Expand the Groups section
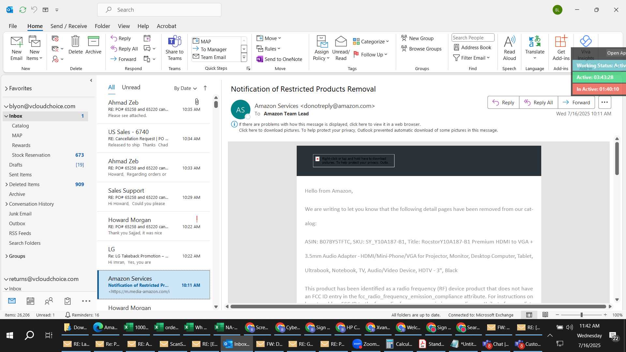626x352 pixels. (7, 256)
